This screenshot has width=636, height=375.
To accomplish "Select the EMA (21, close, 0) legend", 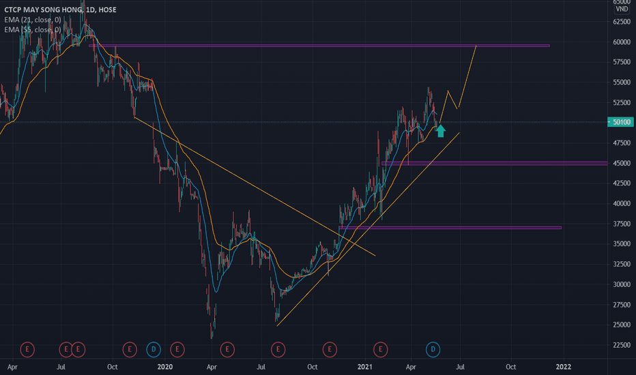I will pos(33,20).
